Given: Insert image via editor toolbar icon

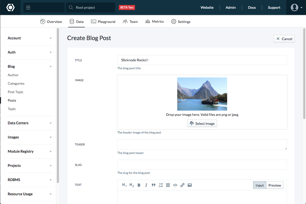Looking at the screenshot, I should point(190,185).
